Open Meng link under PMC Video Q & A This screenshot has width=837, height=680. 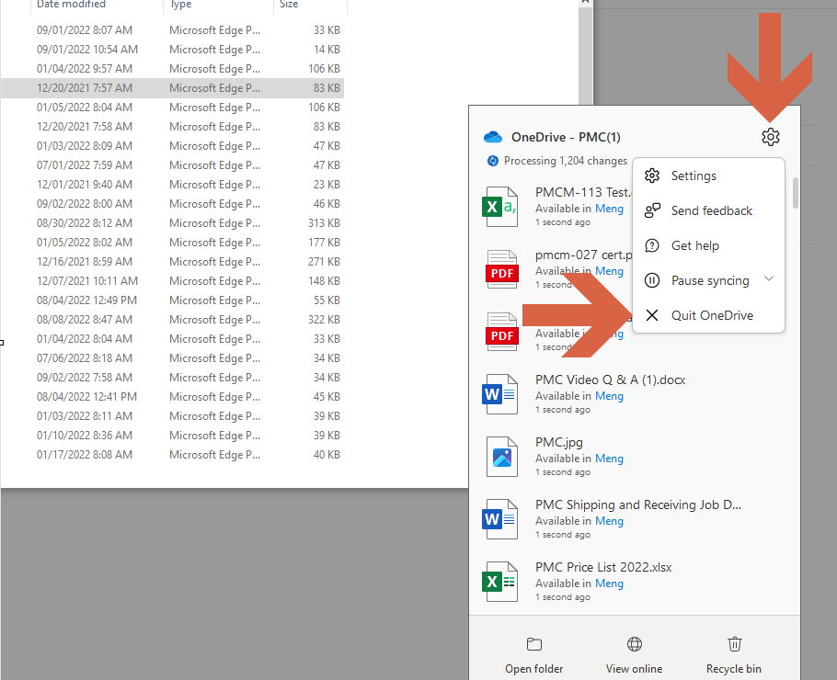coord(609,396)
